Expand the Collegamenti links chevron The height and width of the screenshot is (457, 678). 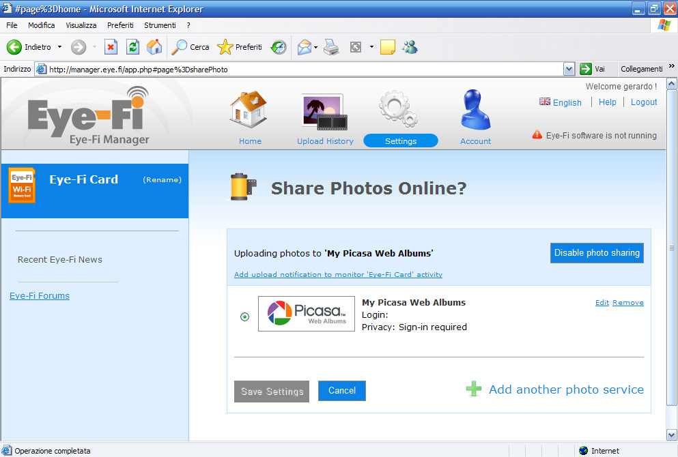pyautogui.click(x=672, y=66)
